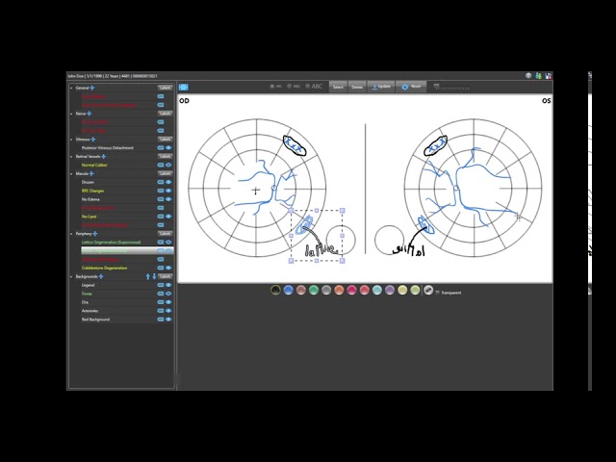Click the label tag icon for No Edema
The height and width of the screenshot is (462, 616).
(161, 199)
